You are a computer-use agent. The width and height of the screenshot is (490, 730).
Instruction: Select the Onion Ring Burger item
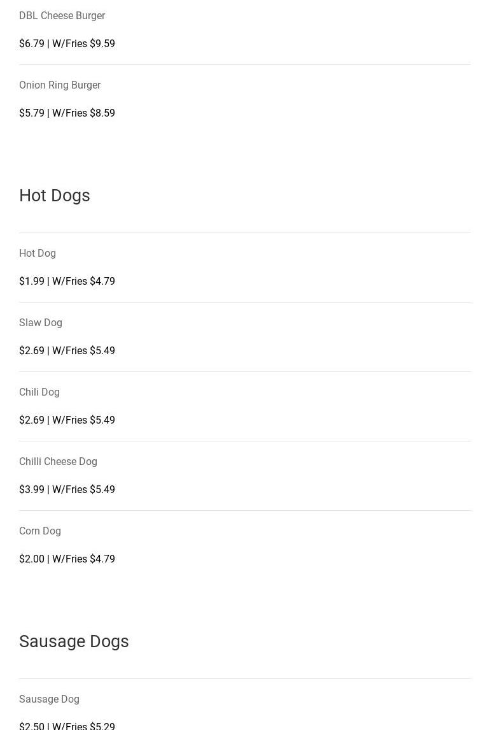tap(60, 85)
